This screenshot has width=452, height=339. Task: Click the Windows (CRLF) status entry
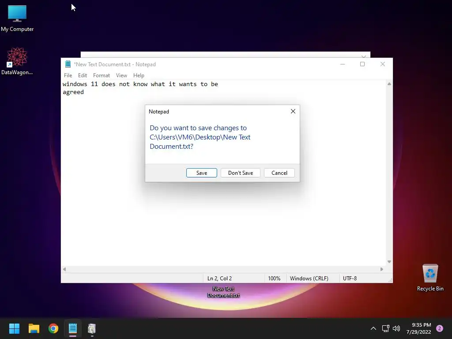tap(309, 279)
